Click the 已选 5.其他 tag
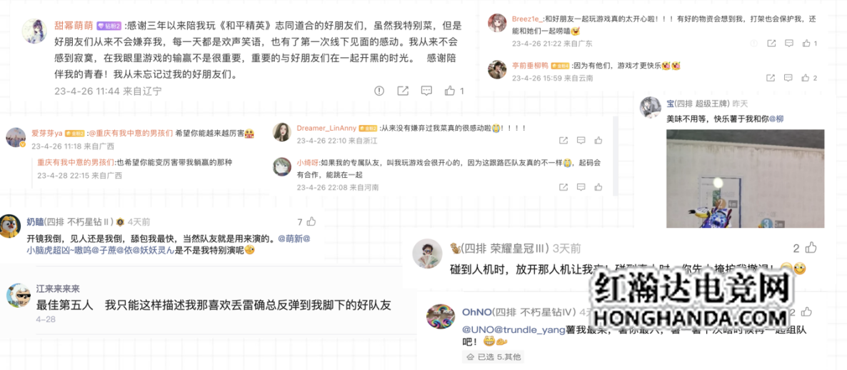 point(493,356)
